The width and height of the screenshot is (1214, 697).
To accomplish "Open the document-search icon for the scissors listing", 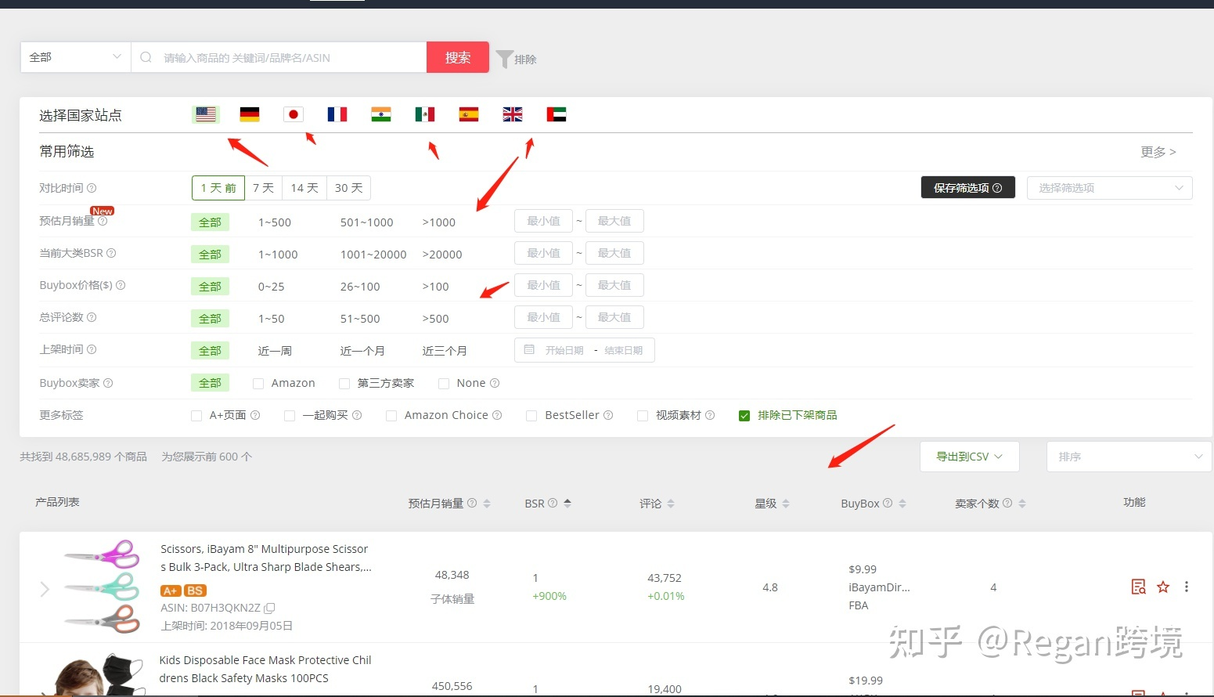I will click(1138, 587).
